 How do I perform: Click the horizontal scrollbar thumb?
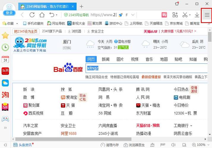tap(73, 139)
